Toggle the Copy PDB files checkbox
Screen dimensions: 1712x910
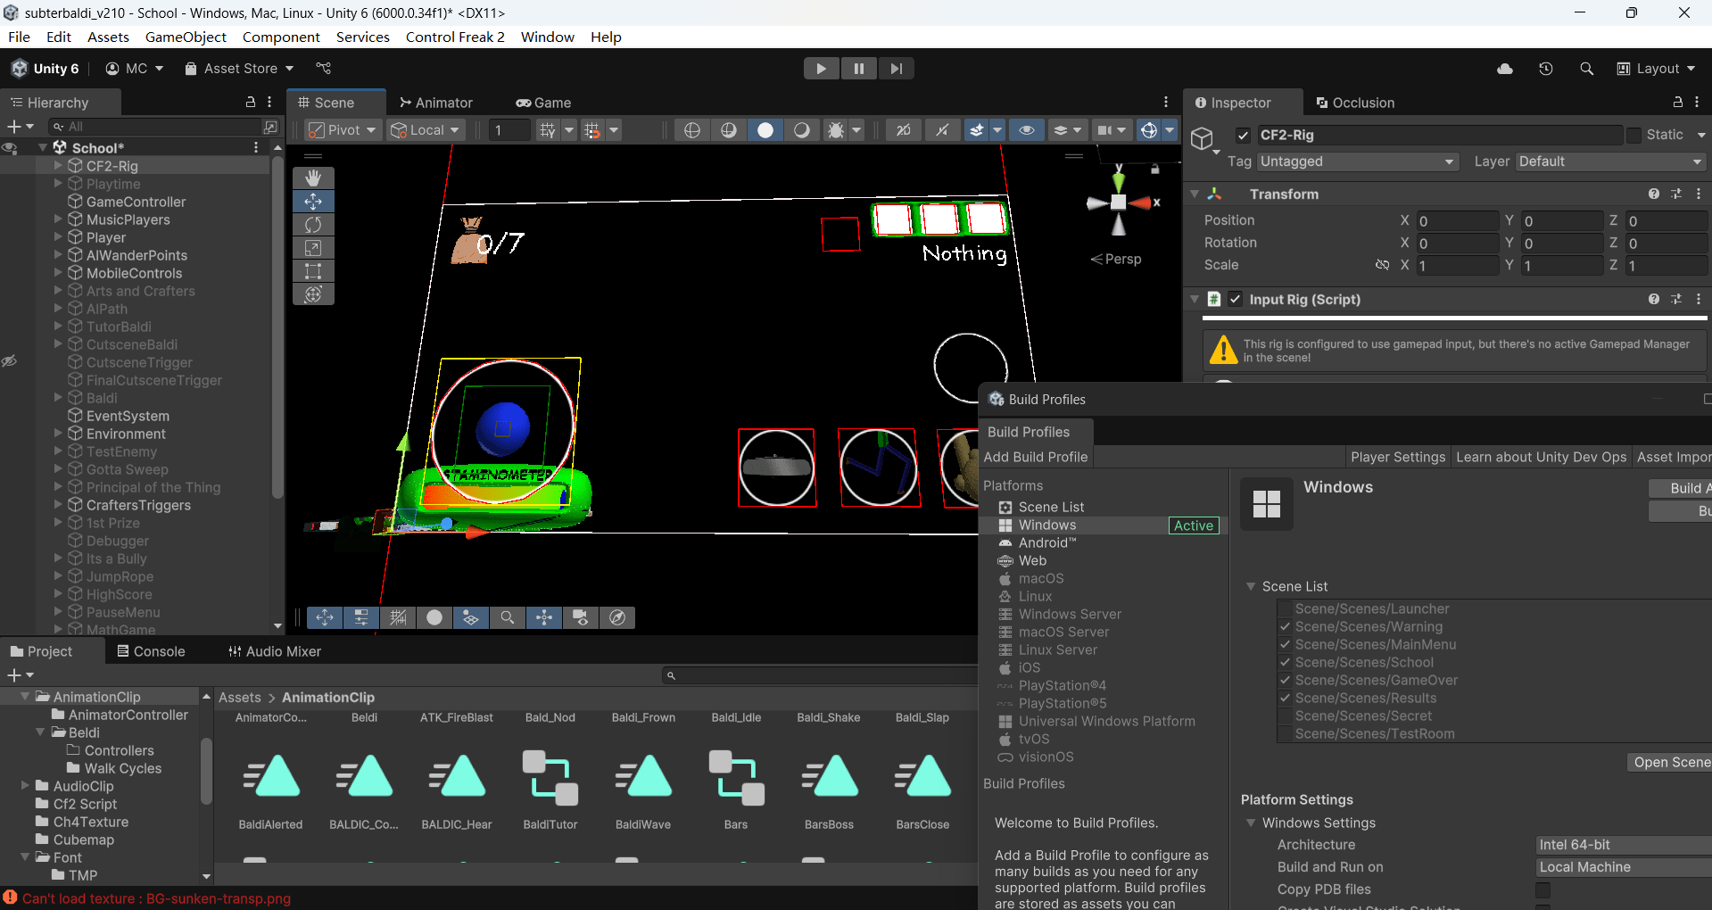pos(1542,889)
